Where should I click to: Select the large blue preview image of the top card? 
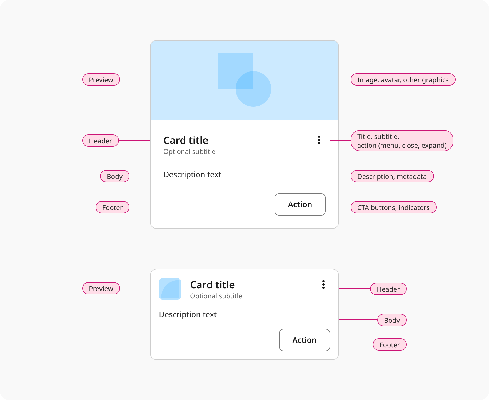coord(244,80)
